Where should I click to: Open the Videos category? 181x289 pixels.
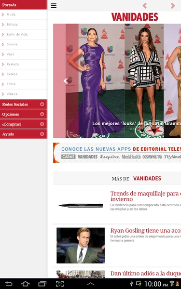pos(24,94)
